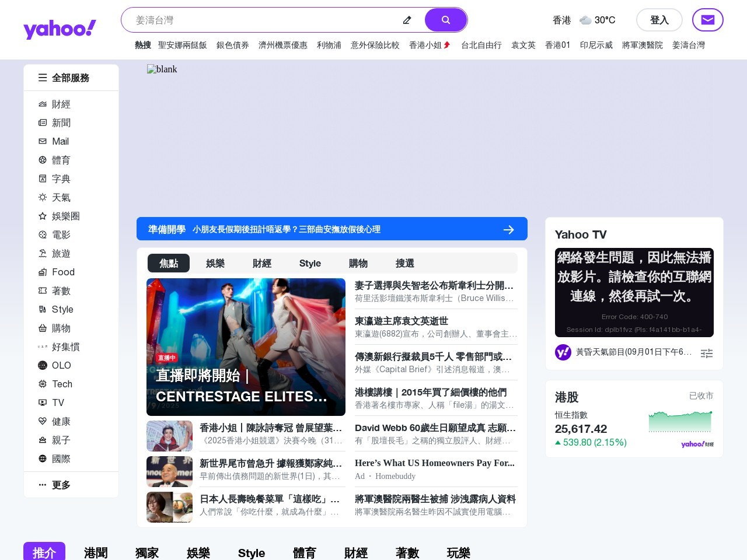This screenshot has width=747, height=560.
Task: Open 黃昏天氣節目 Yahoo TV title
Action: (634, 352)
